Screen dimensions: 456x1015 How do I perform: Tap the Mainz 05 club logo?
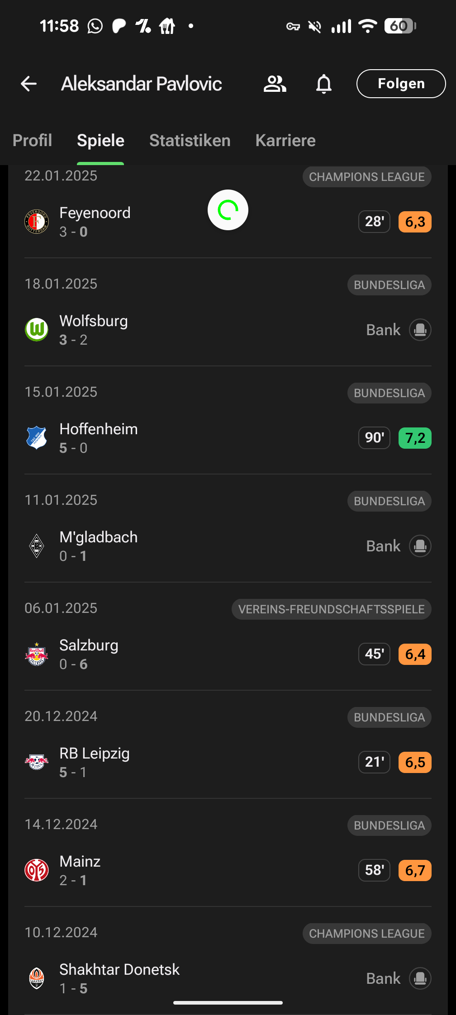[37, 870]
